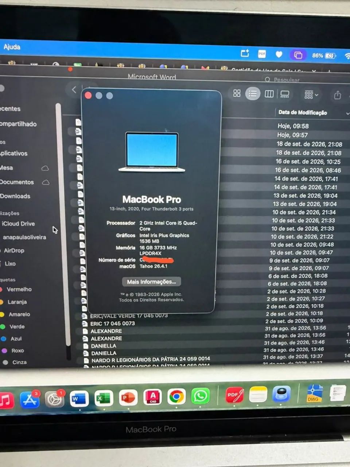Launch PowerPoint from the Dock
The image size is (350, 467).
(x=128, y=398)
